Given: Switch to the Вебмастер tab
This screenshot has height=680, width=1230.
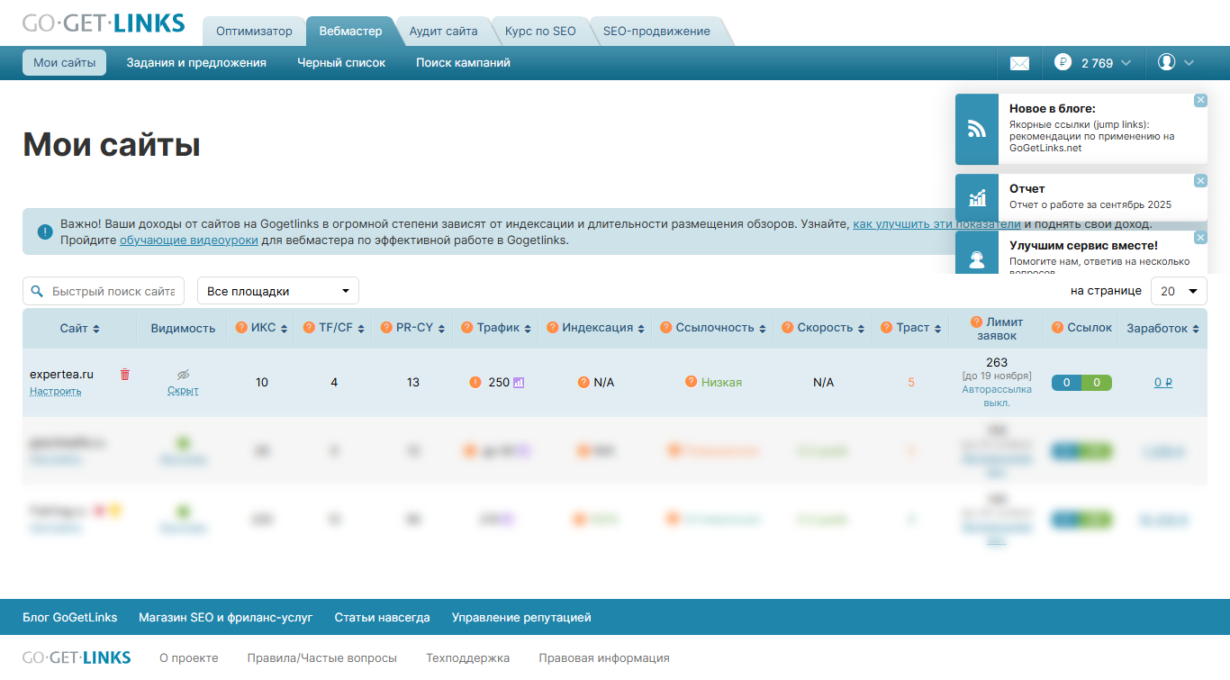Looking at the screenshot, I should tap(351, 32).
